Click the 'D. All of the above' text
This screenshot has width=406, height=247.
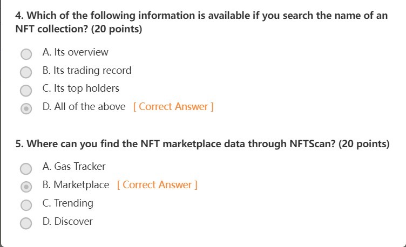84,107
